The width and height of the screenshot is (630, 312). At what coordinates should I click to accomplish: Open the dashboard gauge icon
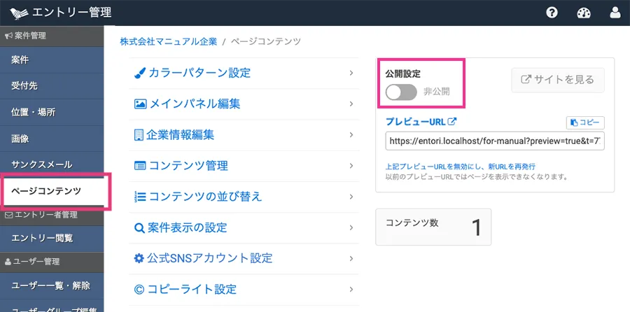[584, 13]
